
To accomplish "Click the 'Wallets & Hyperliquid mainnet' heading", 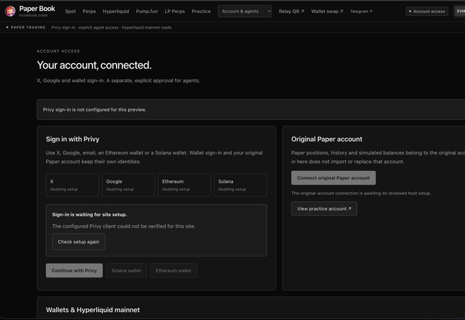I will tap(93, 310).
